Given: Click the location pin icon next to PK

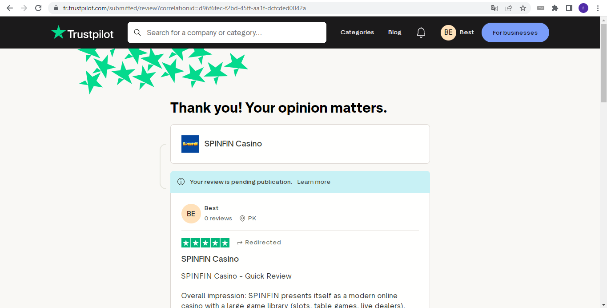Looking at the screenshot, I should pos(242,219).
